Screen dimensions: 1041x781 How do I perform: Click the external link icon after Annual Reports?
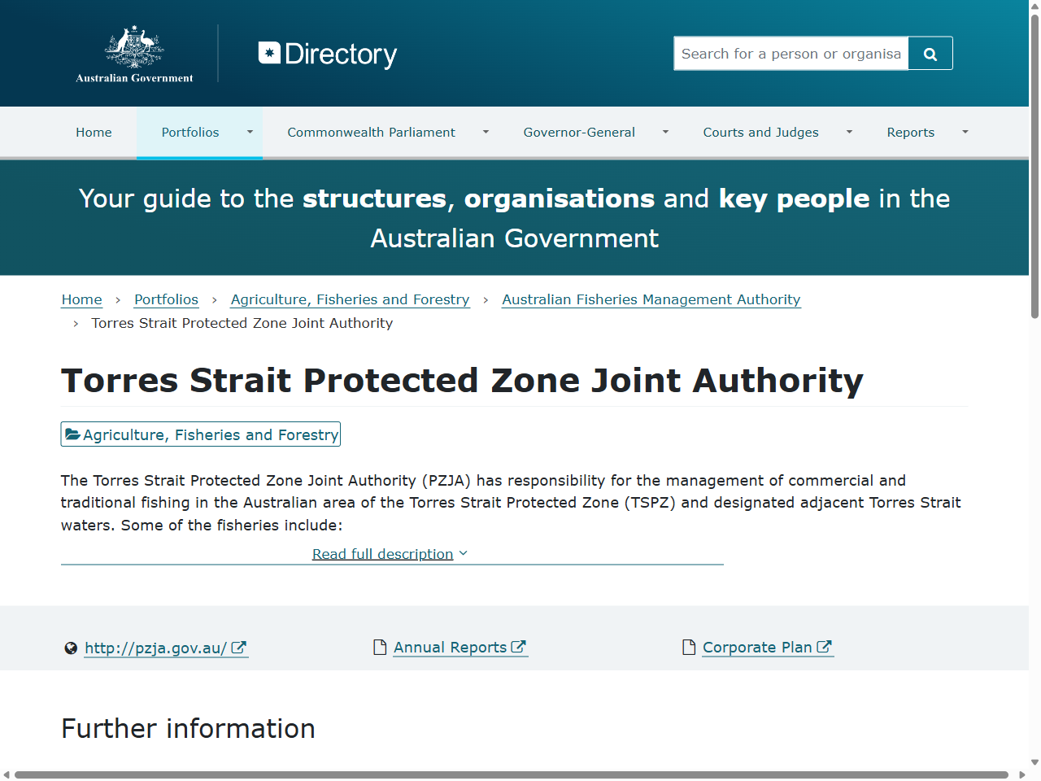[x=520, y=645]
